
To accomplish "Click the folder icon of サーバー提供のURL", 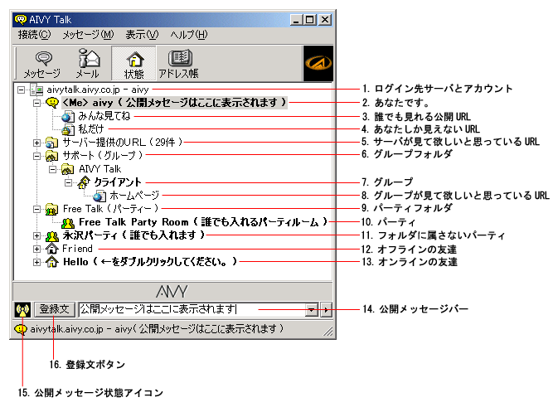I will pyautogui.click(x=52, y=143).
